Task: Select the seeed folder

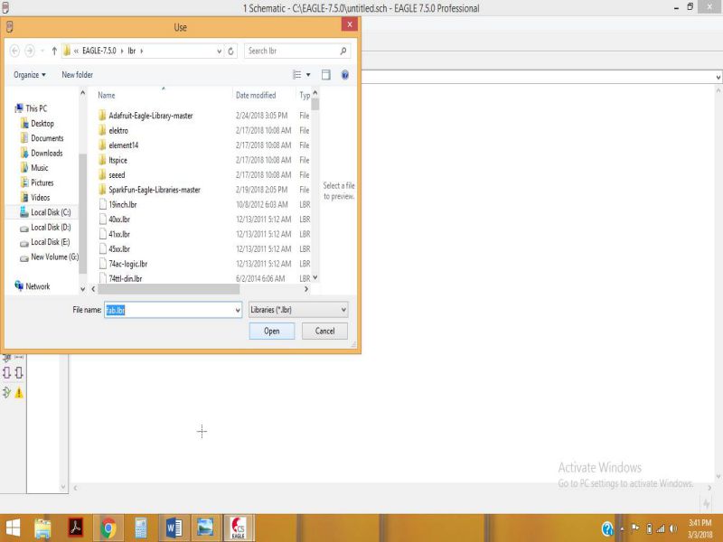Action: point(117,174)
